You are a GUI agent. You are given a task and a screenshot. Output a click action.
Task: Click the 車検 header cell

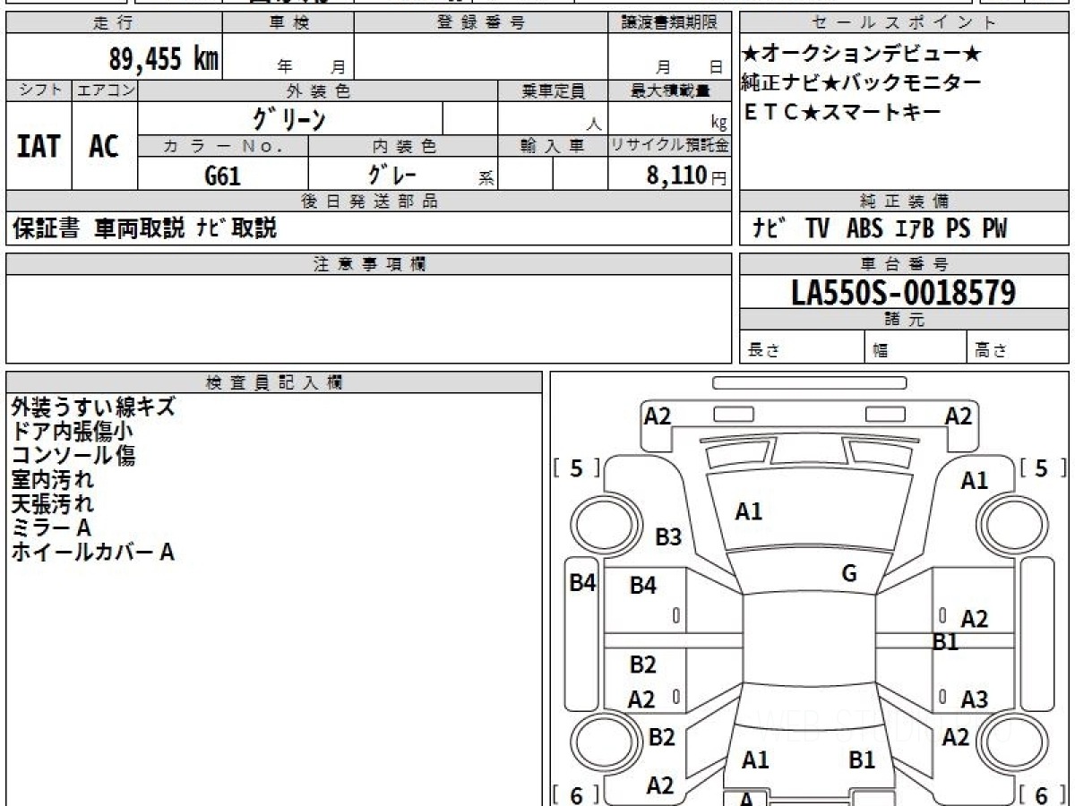[x=288, y=23]
